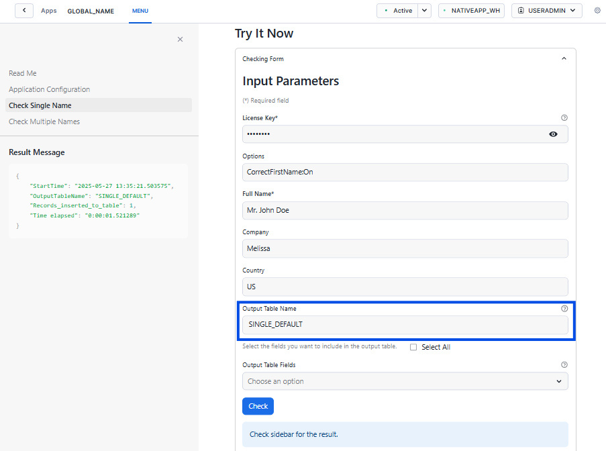Open the settings gear icon

597,11
